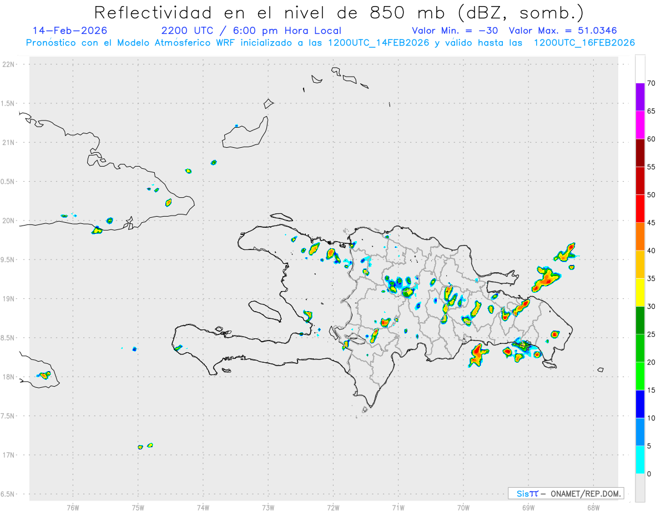Click the "71W" longitude label
The height and width of the screenshot is (515, 666).
coord(398,508)
